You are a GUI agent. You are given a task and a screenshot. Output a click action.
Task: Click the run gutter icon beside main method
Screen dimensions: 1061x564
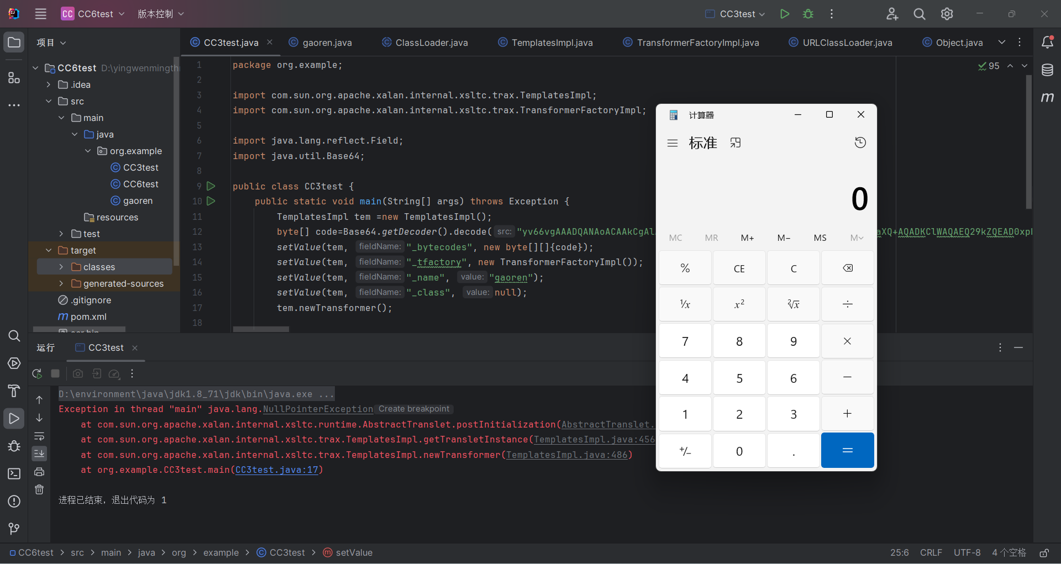(211, 201)
